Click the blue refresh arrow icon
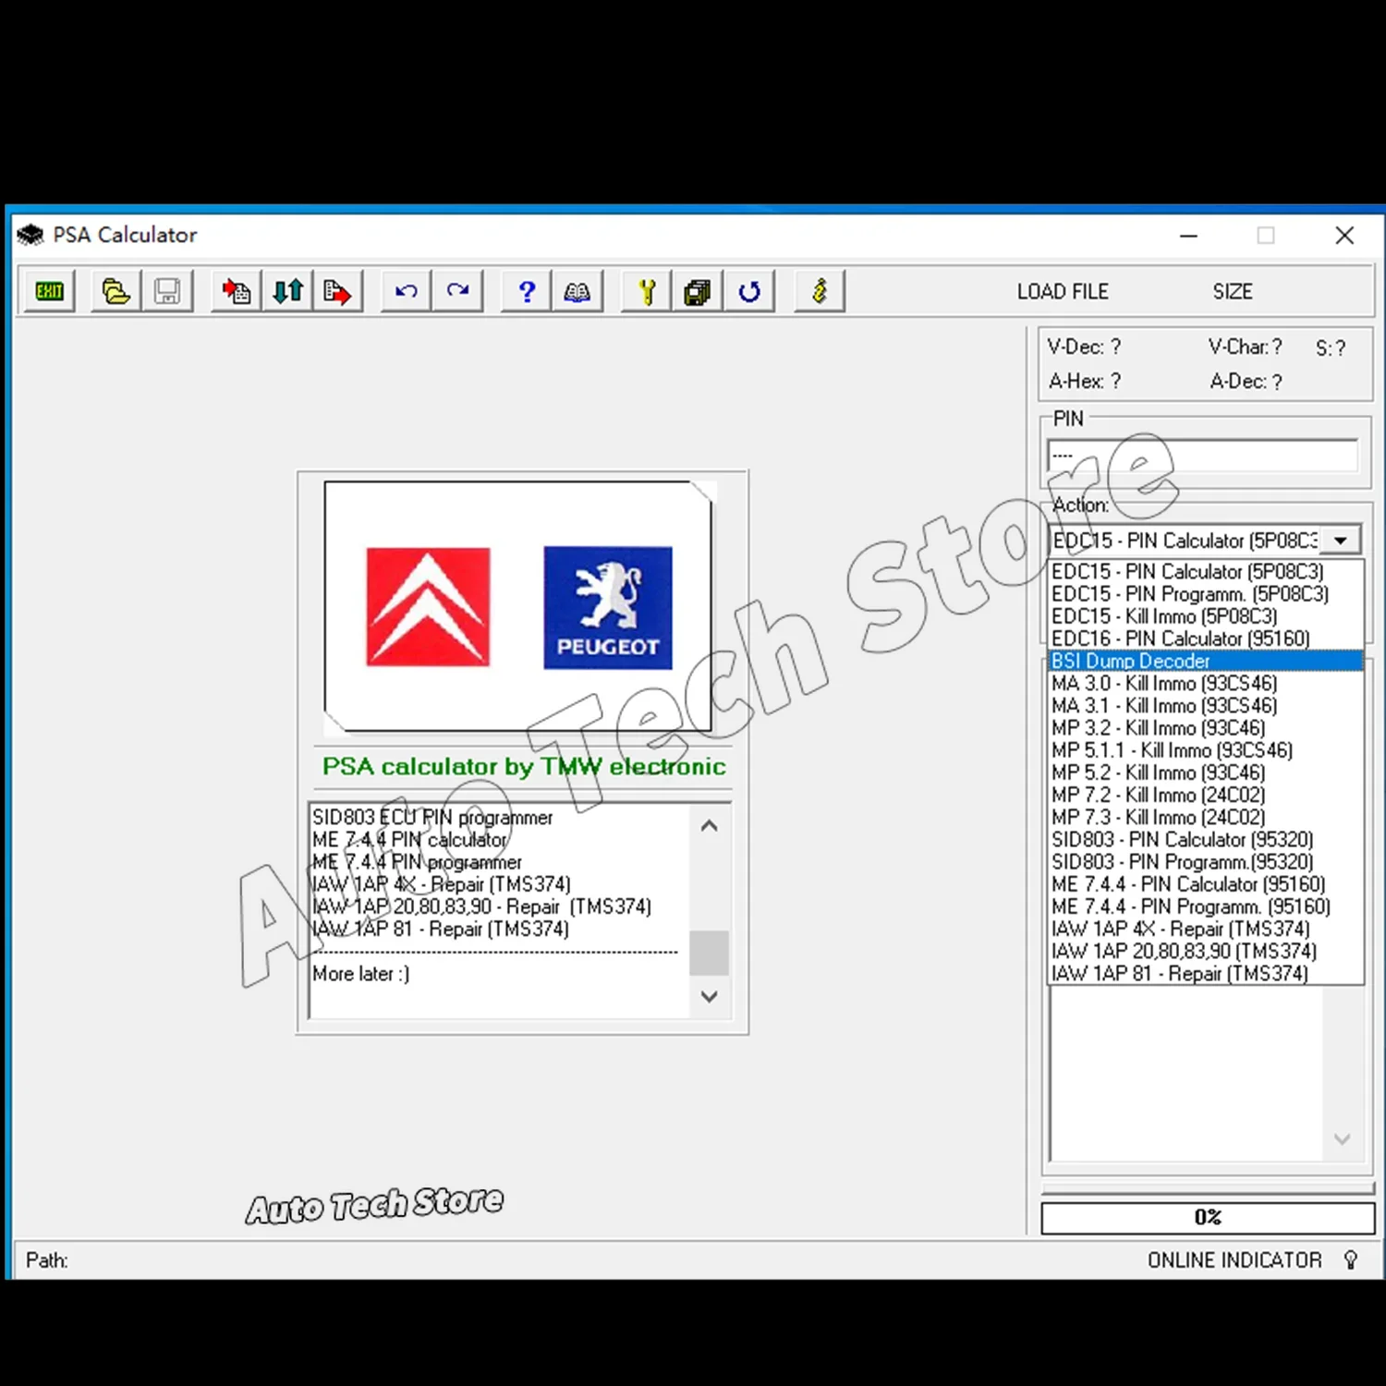 (748, 291)
